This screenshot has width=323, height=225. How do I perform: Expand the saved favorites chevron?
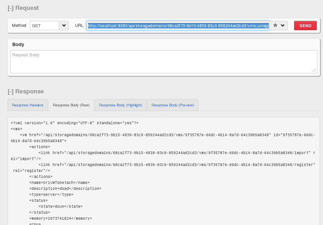(x=283, y=26)
